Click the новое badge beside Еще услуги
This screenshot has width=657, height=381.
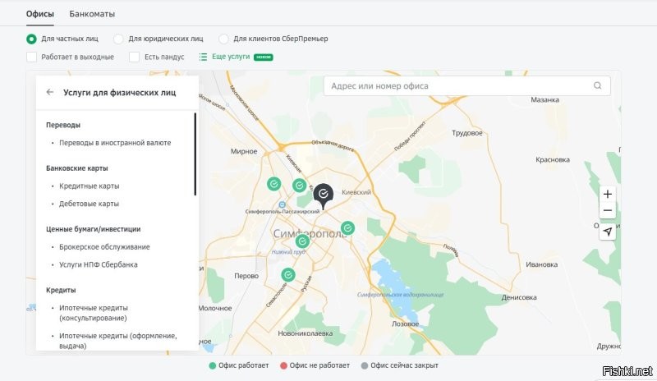[x=263, y=57]
